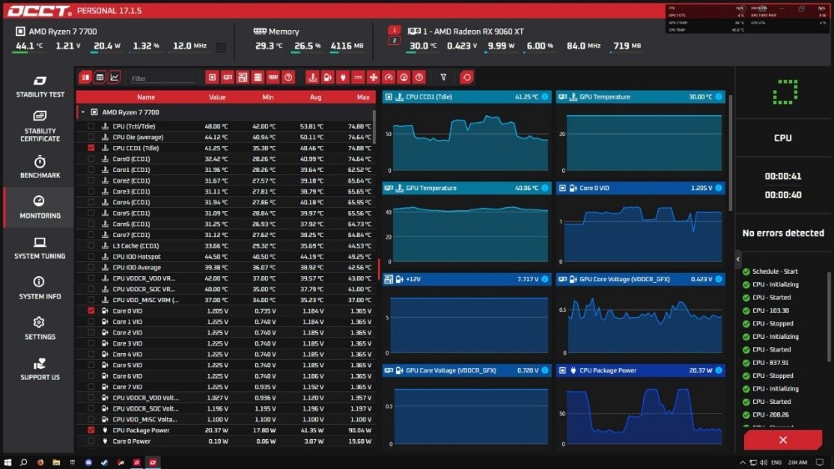Open Support Us in sidebar
Screen dimensions: 834x469
40,369
